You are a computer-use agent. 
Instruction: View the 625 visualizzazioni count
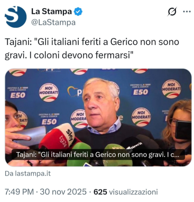tap(126, 192)
